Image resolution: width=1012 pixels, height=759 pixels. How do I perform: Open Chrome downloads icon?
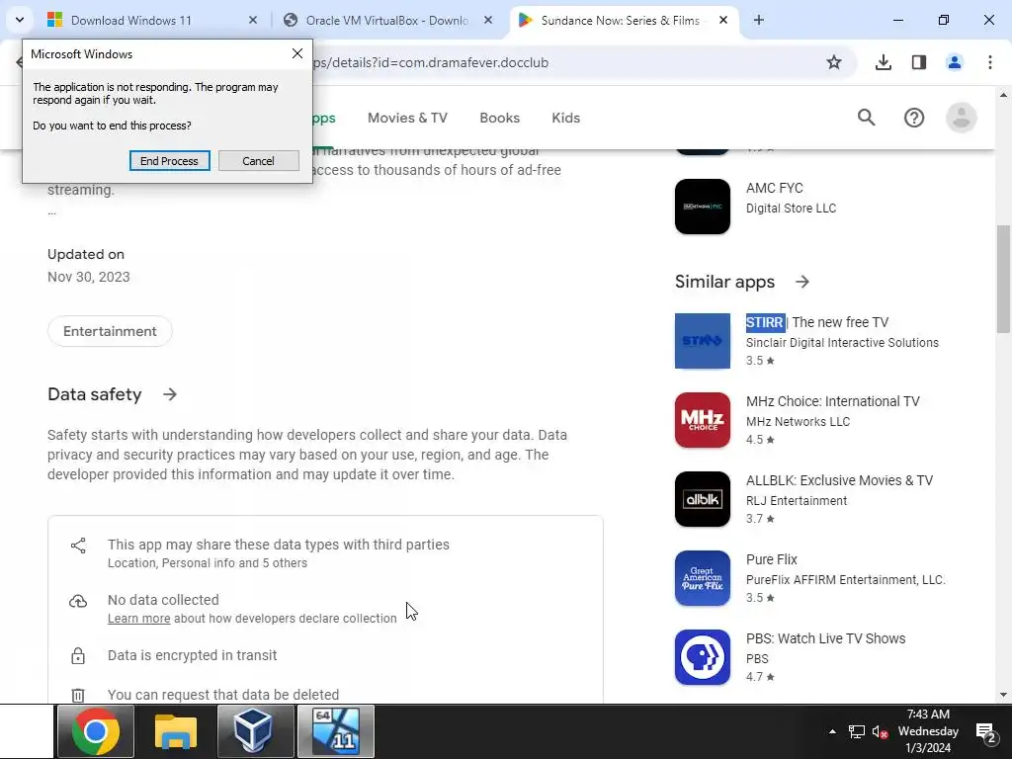883,62
